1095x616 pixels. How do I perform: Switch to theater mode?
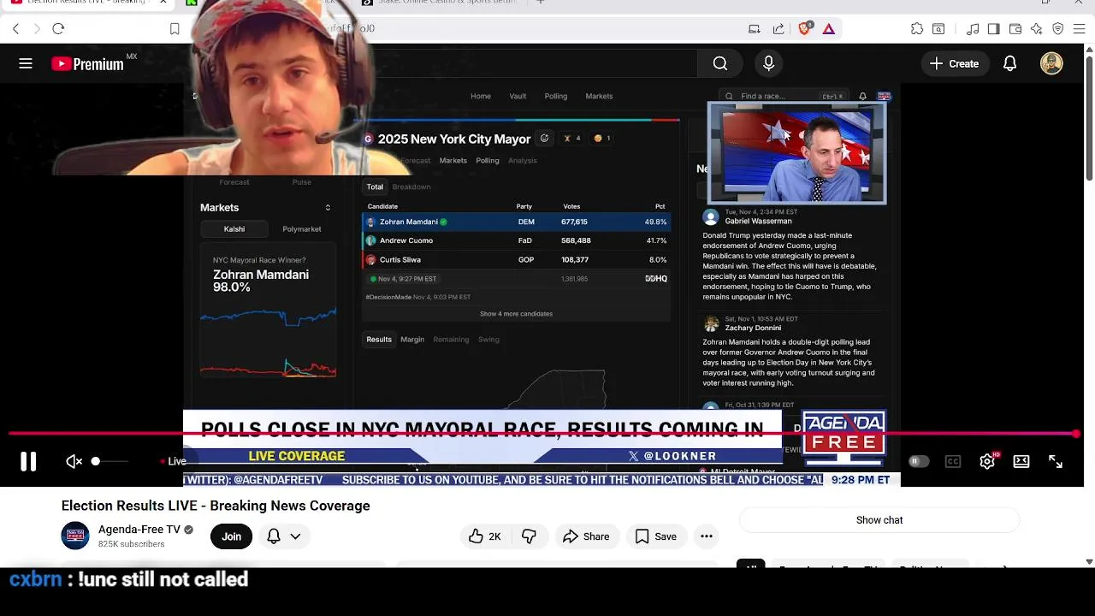coord(1021,461)
